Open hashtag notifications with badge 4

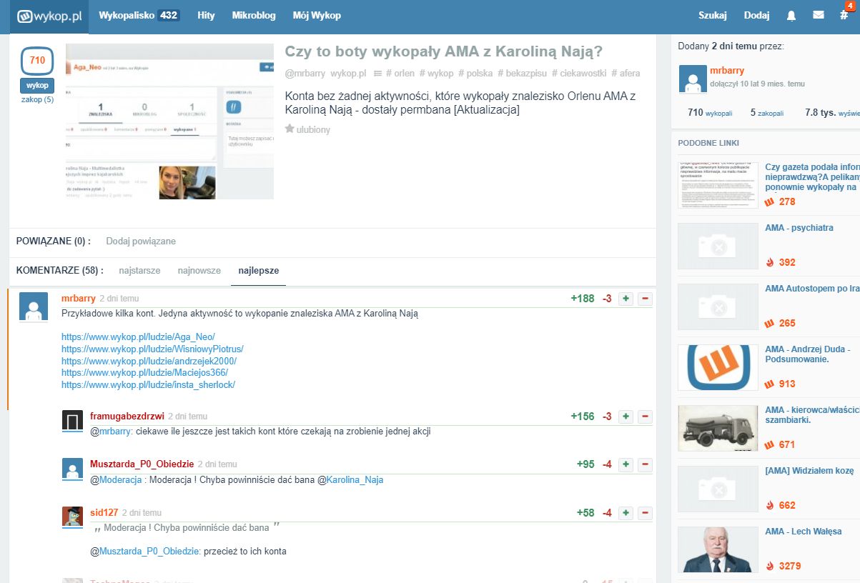point(844,15)
